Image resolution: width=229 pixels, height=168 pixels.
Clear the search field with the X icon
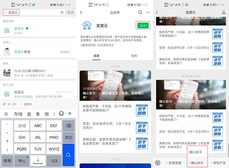coord(62,12)
